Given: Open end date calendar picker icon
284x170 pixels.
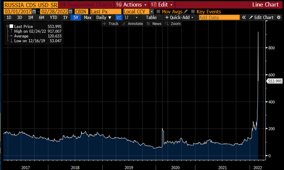Looking at the screenshot, I should 71,12.
